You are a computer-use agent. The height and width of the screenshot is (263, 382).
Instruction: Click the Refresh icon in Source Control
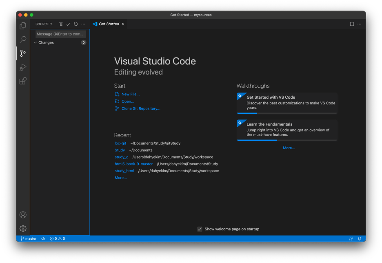pos(76,24)
